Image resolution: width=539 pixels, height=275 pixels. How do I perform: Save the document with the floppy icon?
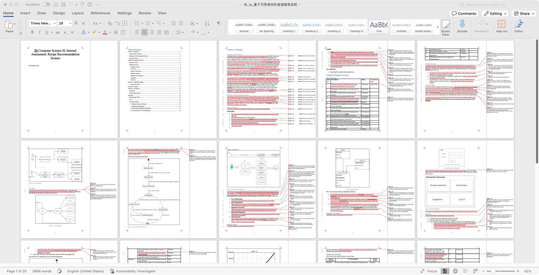(x=63, y=4)
